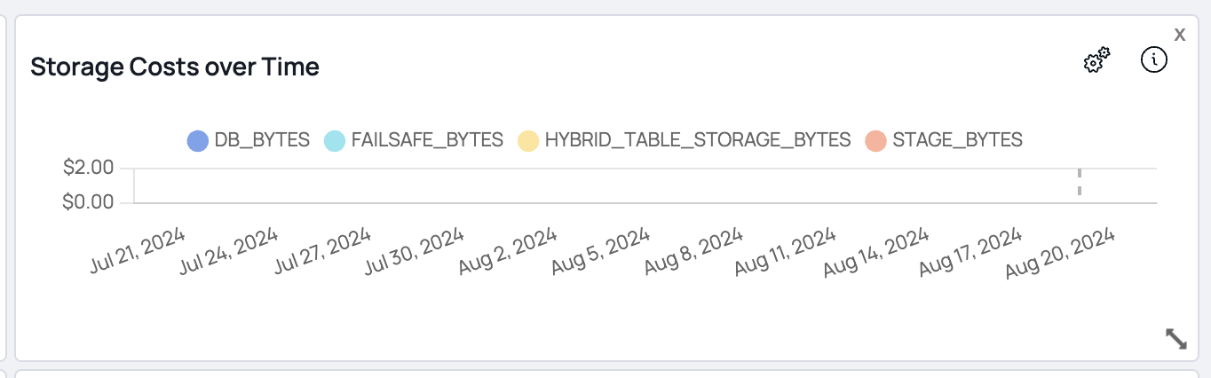Toggle the DB_BYTES blue legend dot
The image size is (1211, 378).
pyautogui.click(x=198, y=140)
